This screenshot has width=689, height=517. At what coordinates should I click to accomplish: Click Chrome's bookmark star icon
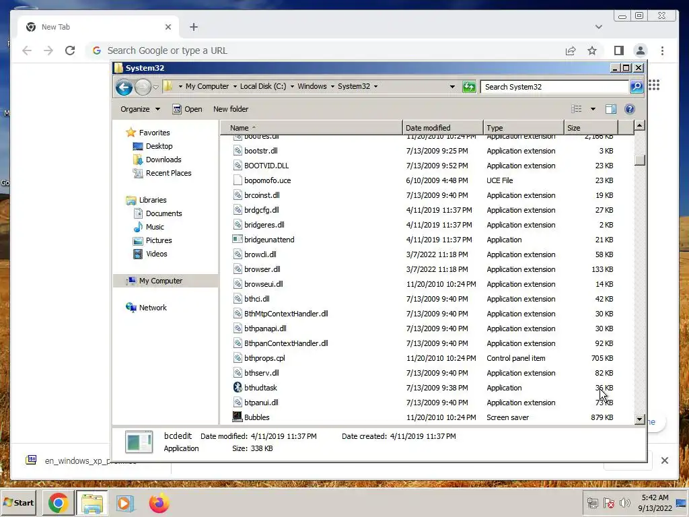tap(592, 50)
